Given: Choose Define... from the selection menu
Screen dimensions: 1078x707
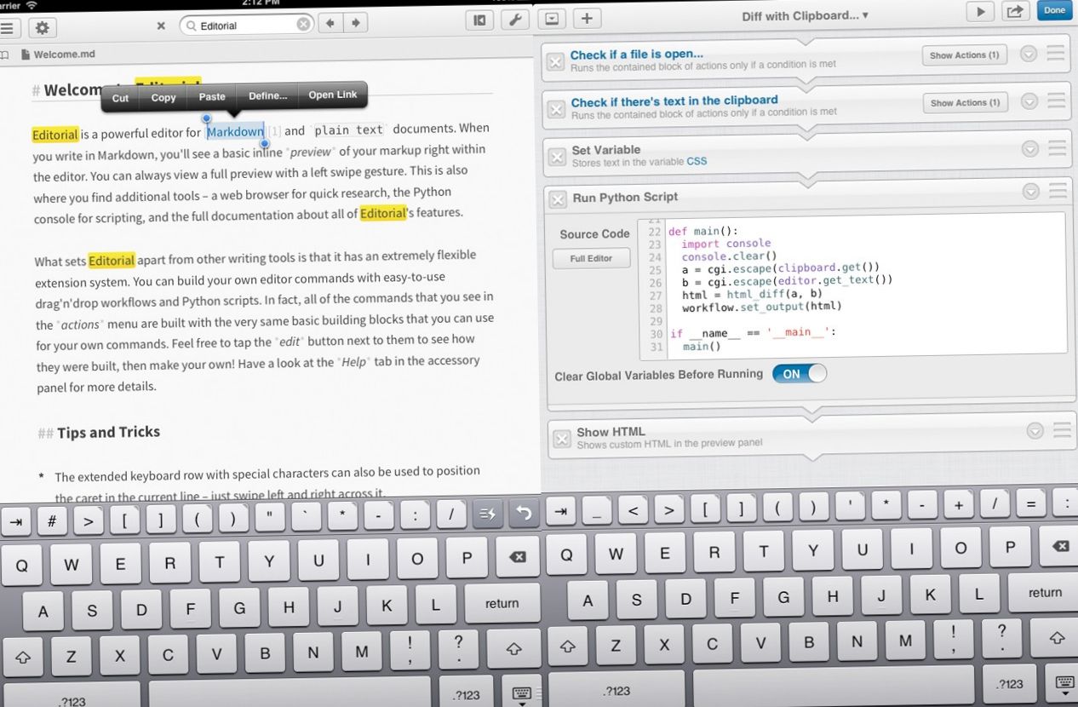Looking at the screenshot, I should click(267, 95).
